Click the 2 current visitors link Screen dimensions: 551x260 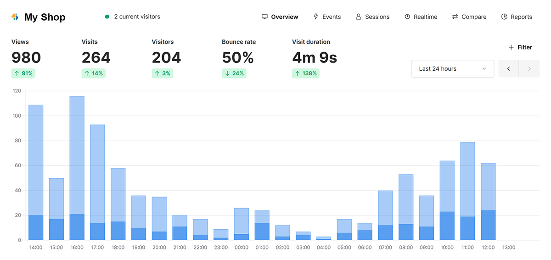click(137, 17)
